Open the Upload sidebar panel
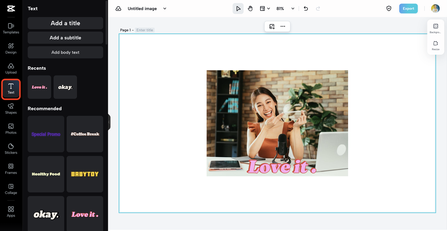The height and width of the screenshot is (231, 447). click(11, 68)
